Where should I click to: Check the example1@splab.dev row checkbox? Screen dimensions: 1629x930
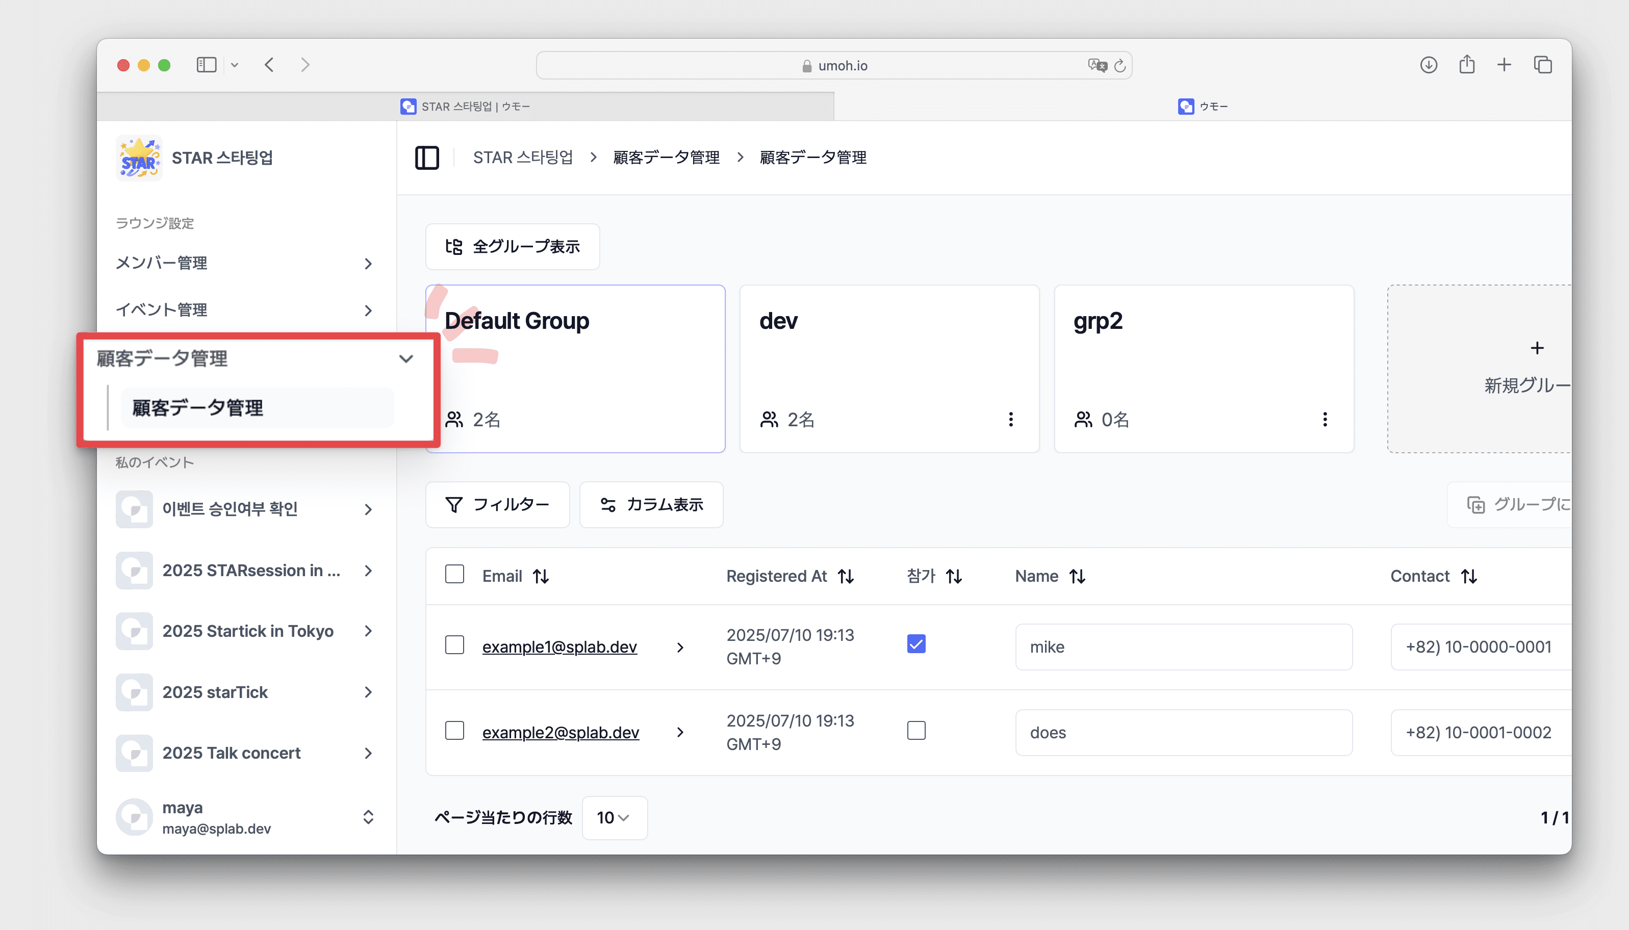[x=454, y=645]
